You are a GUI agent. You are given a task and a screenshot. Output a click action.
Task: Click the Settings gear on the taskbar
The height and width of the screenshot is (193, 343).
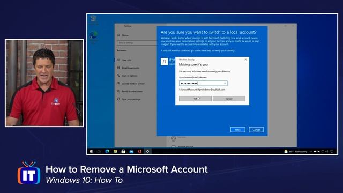point(148,151)
